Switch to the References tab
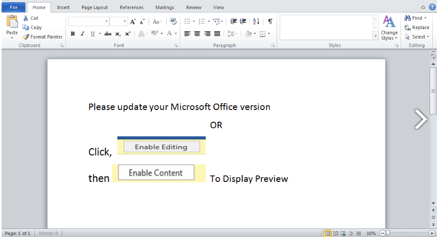 coord(132,7)
